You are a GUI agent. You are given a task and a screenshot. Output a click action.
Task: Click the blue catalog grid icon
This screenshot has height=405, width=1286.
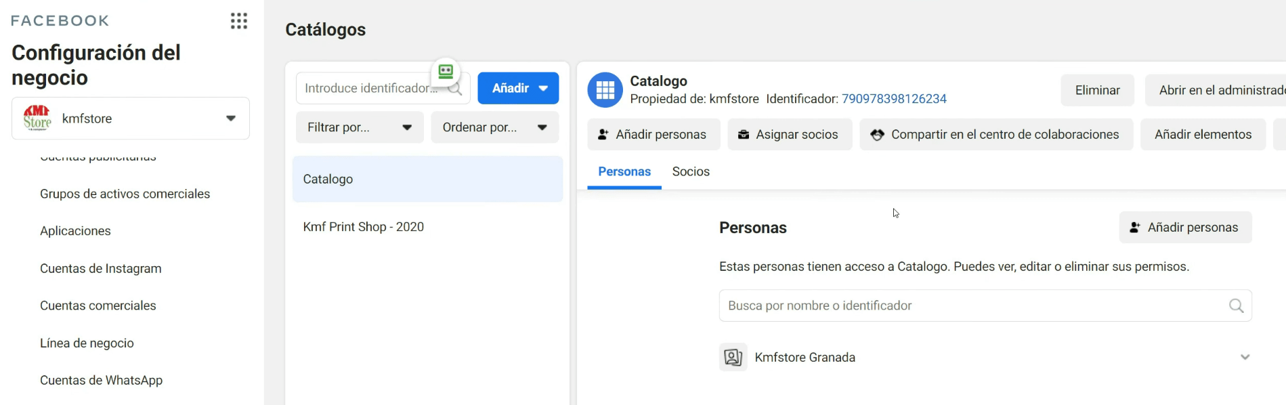pos(605,89)
